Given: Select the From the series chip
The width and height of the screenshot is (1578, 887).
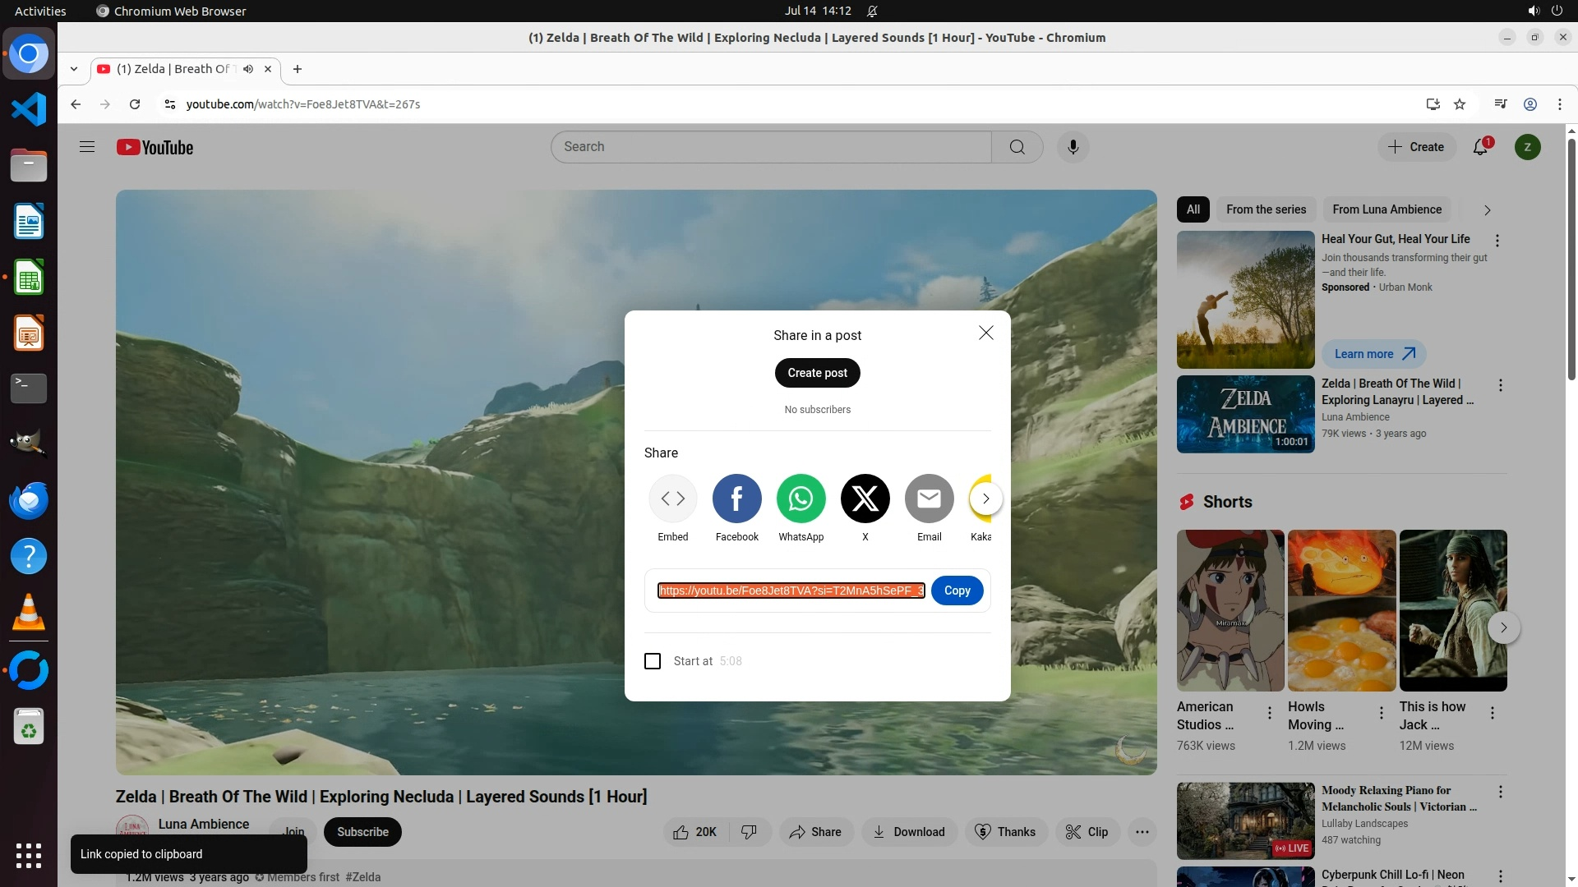Looking at the screenshot, I should click(1266, 209).
